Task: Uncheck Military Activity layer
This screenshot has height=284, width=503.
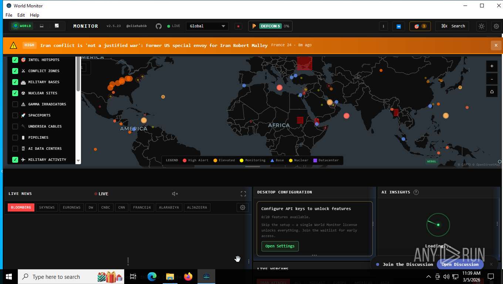Action: pyautogui.click(x=15, y=159)
